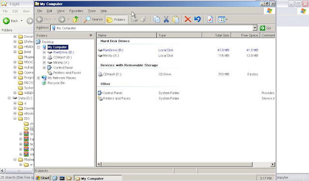Select Desktop in folder tree
Viewport: 309px width, 181px height.
coord(48,42)
